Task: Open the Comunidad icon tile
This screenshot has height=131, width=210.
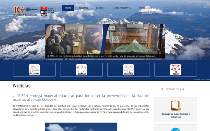Action: pos(129,70)
